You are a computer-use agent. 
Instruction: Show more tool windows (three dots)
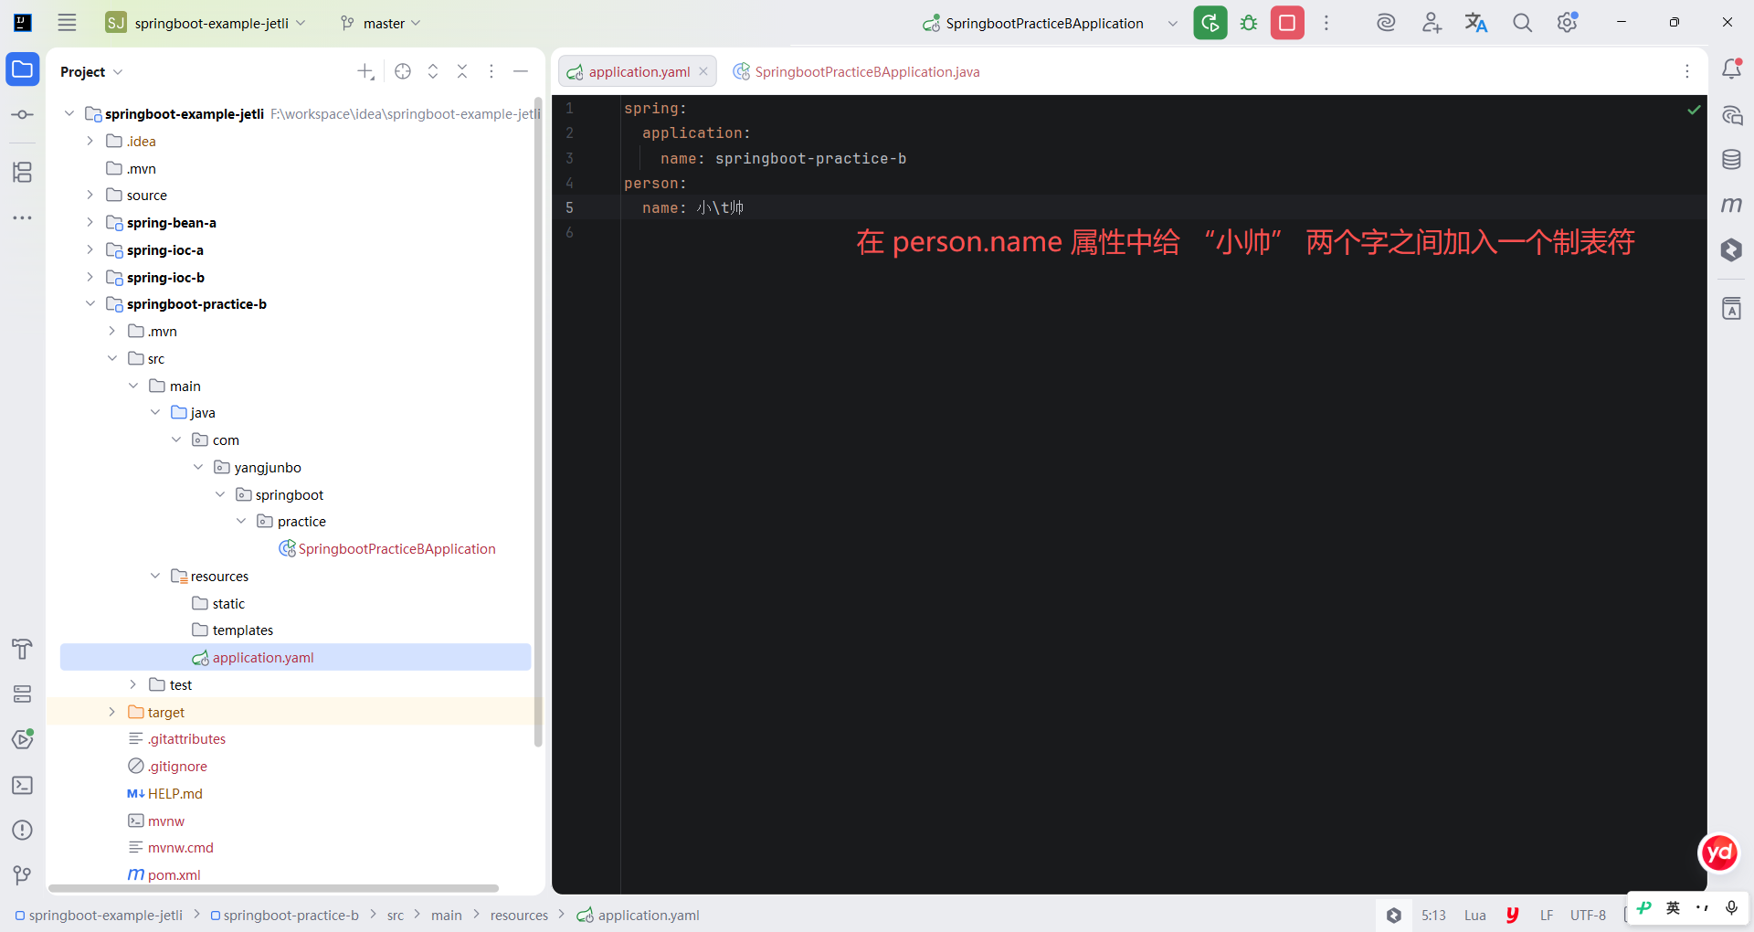[23, 217]
